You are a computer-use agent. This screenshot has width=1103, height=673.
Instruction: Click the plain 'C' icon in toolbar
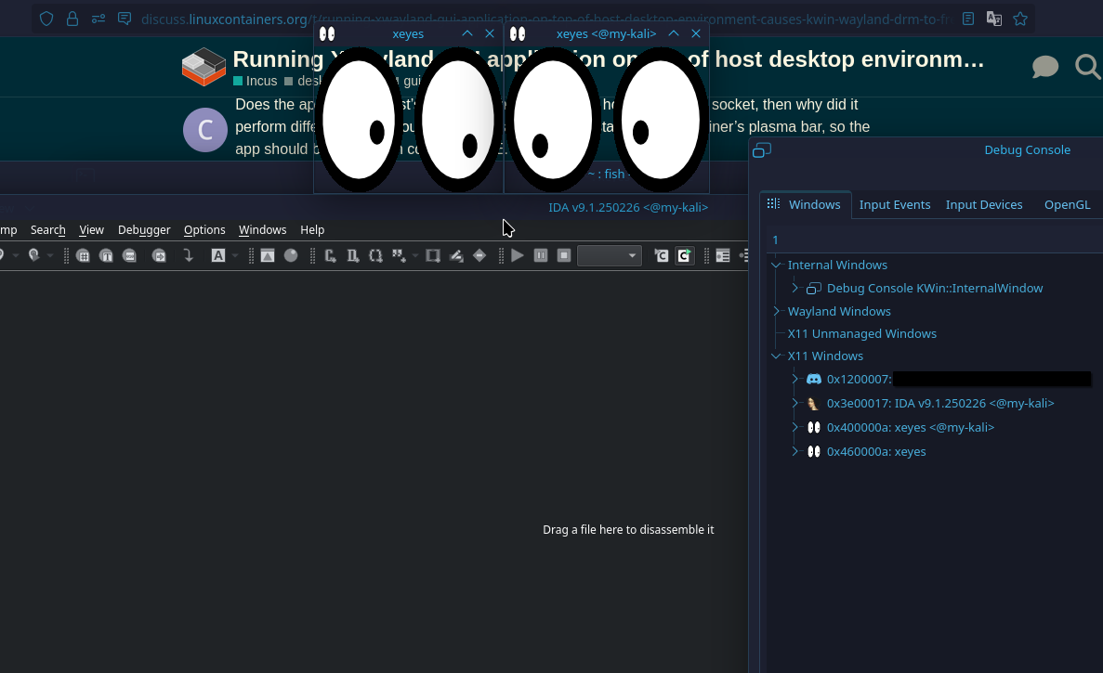coord(662,255)
